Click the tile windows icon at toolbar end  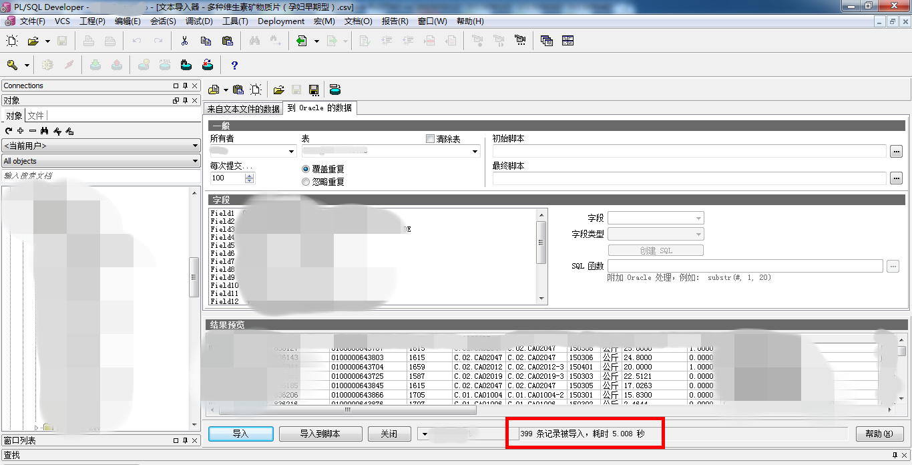(568, 41)
